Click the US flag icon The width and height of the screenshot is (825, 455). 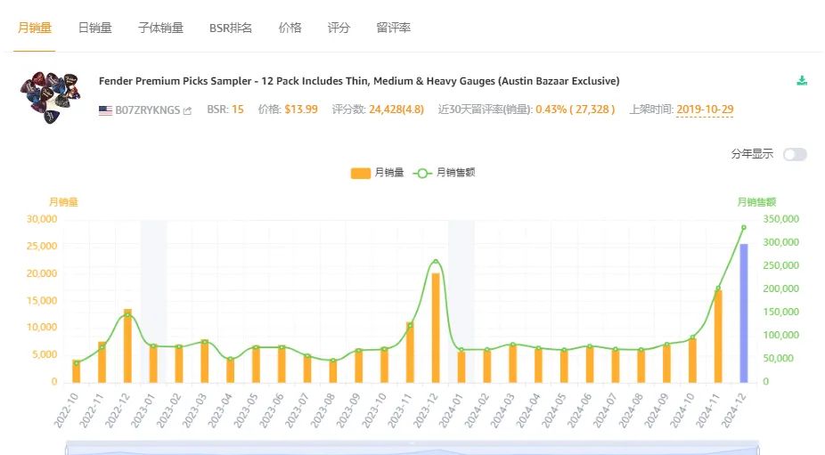point(105,110)
